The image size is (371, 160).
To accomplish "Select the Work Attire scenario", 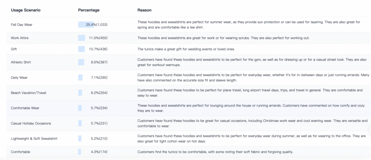I will [20, 37].
